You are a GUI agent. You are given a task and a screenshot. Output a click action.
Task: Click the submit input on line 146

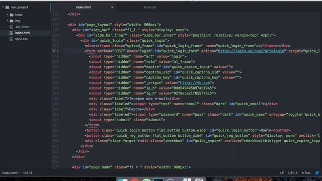(x=127, y=120)
